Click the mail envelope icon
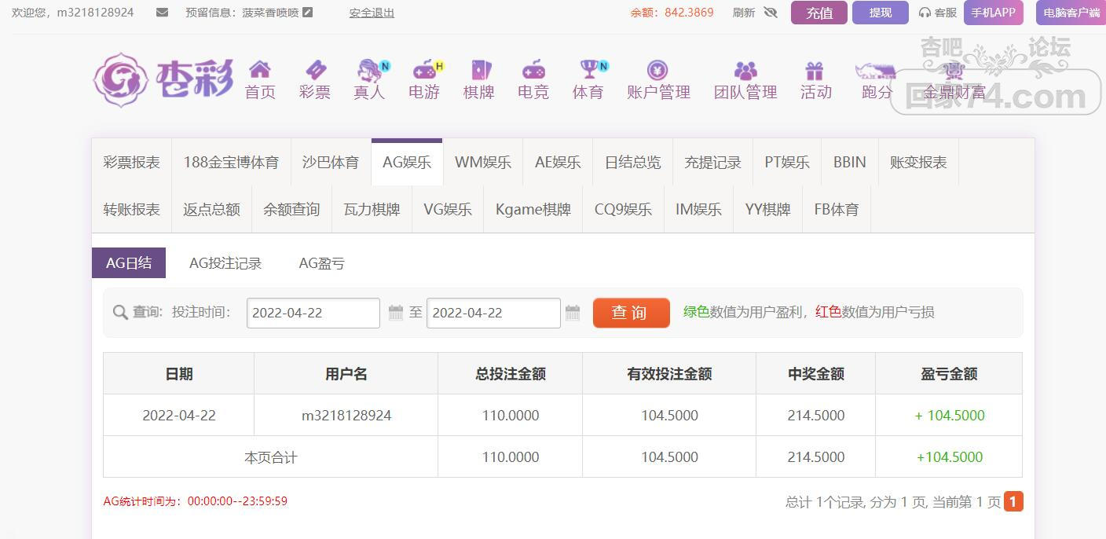 pos(163,13)
